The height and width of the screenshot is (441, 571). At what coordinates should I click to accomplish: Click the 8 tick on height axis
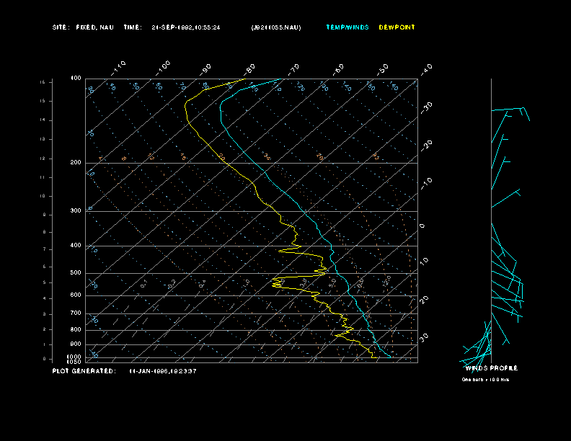tap(45, 232)
